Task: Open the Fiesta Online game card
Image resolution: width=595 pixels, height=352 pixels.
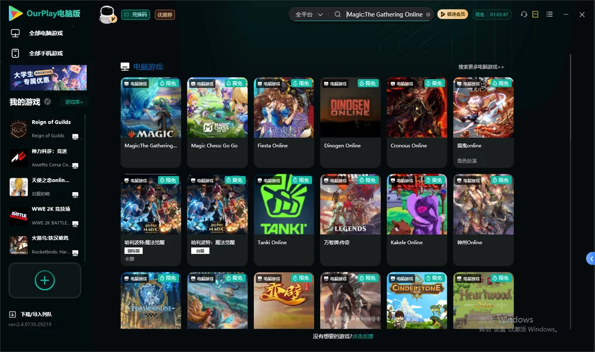Action: pos(284,122)
